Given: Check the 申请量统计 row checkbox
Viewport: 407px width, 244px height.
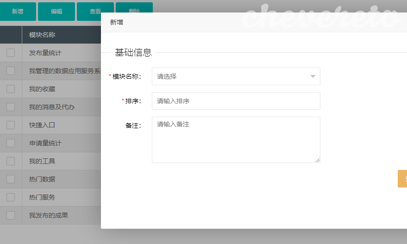Looking at the screenshot, I should (x=11, y=143).
